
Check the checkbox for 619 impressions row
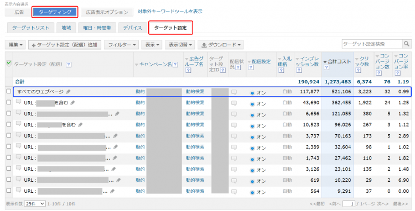[x=9, y=180]
